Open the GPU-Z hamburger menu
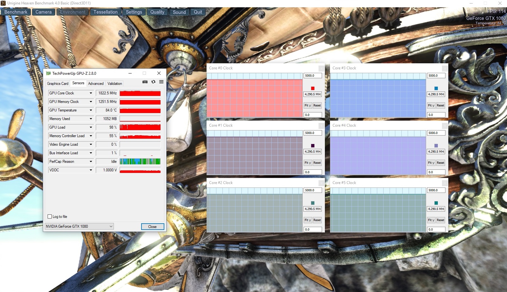This screenshot has height=292, width=507. [161, 82]
